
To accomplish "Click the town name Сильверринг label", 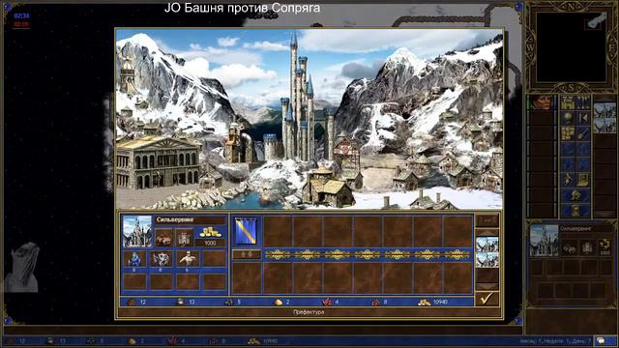I will coord(175,219).
